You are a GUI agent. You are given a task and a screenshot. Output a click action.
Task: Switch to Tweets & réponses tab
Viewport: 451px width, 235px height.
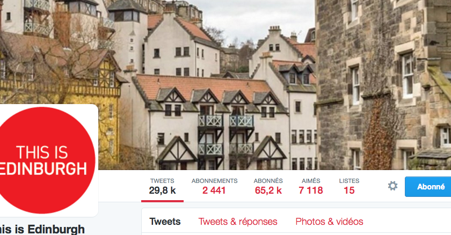(x=238, y=222)
